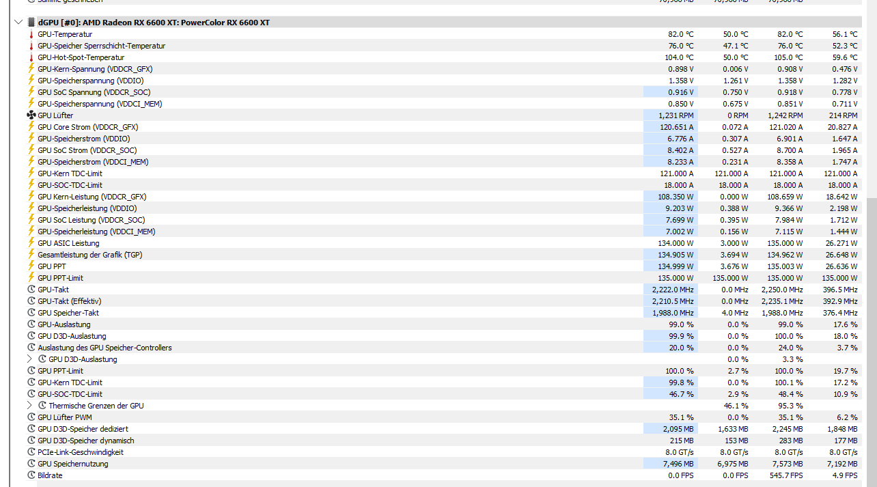Click lightning icon of GPU-Speicherspannung (VDDIO)

point(31,81)
